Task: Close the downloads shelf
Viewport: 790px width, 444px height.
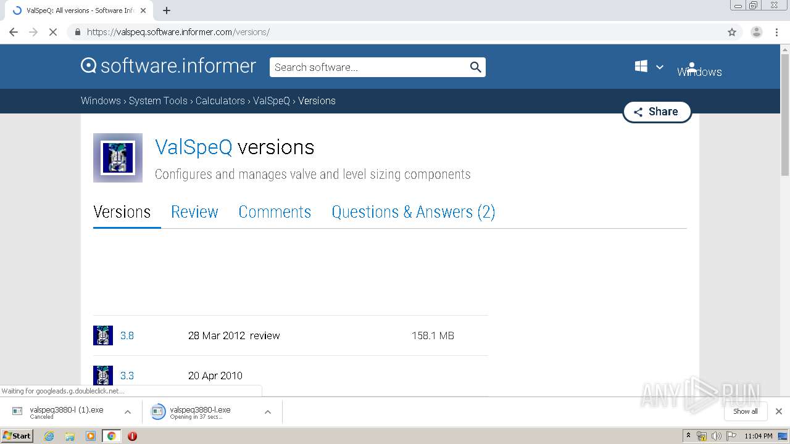Action: point(779,411)
